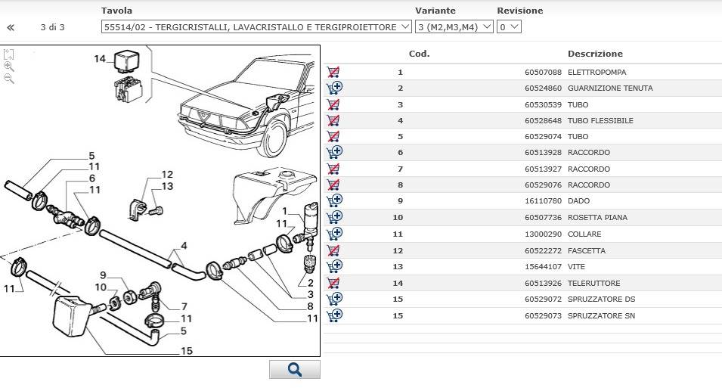The width and height of the screenshot is (722, 388).
Task: Zoom in on the parts diagram
Action: 9,67
